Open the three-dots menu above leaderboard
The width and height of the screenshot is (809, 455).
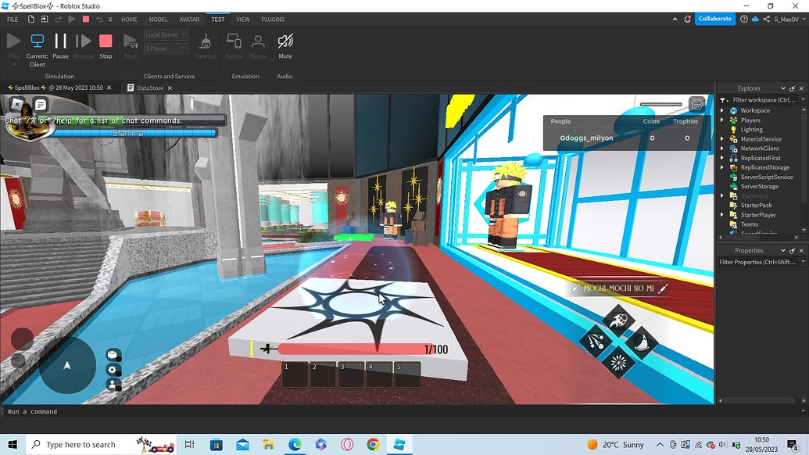(x=697, y=105)
